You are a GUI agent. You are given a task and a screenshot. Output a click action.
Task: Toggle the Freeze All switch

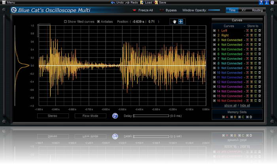point(135,10)
